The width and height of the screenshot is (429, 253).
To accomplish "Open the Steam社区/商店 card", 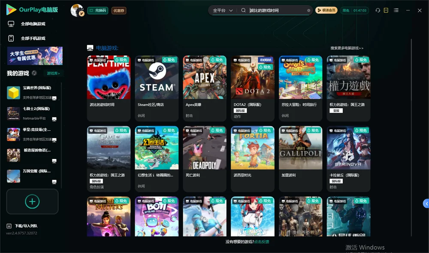I will (x=157, y=88).
